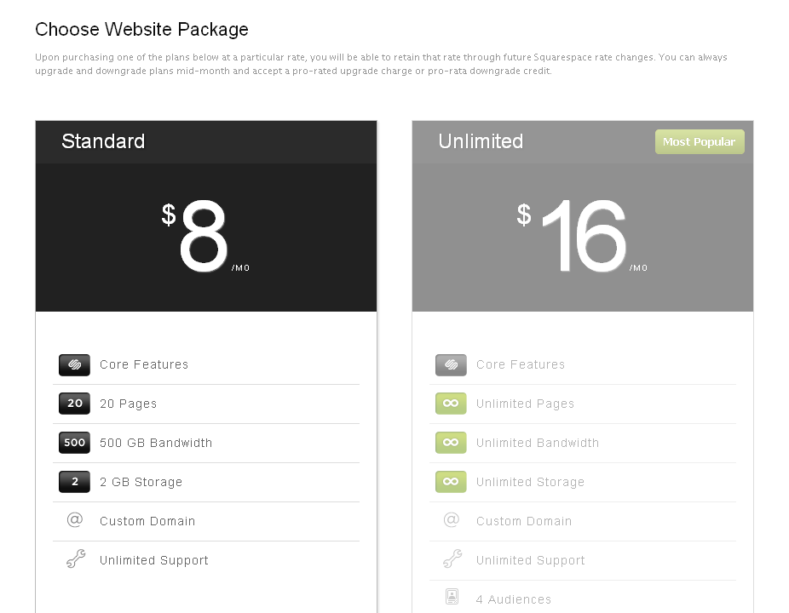Click the 4 Audiences icon

452,598
